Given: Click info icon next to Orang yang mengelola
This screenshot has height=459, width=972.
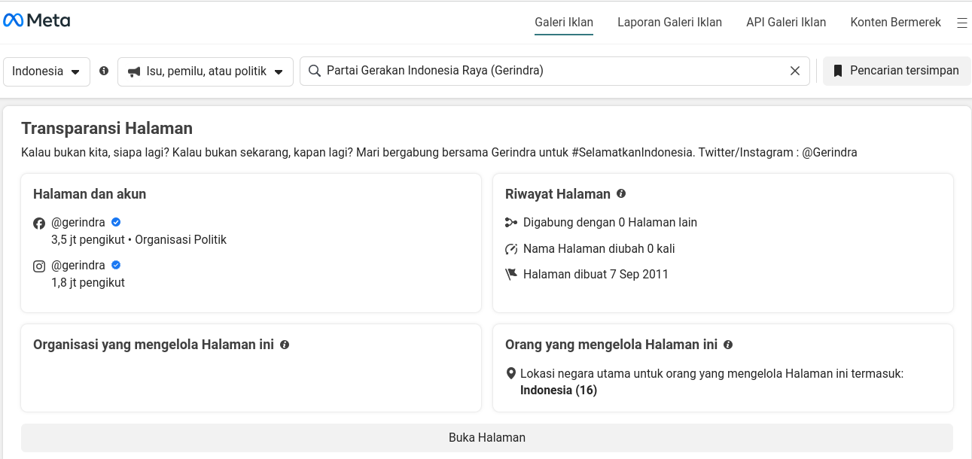Looking at the screenshot, I should pyautogui.click(x=728, y=345).
